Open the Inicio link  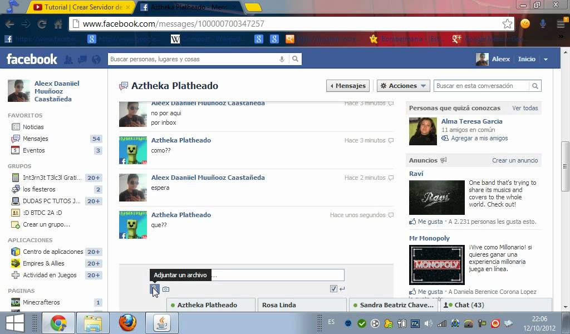(527, 59)
